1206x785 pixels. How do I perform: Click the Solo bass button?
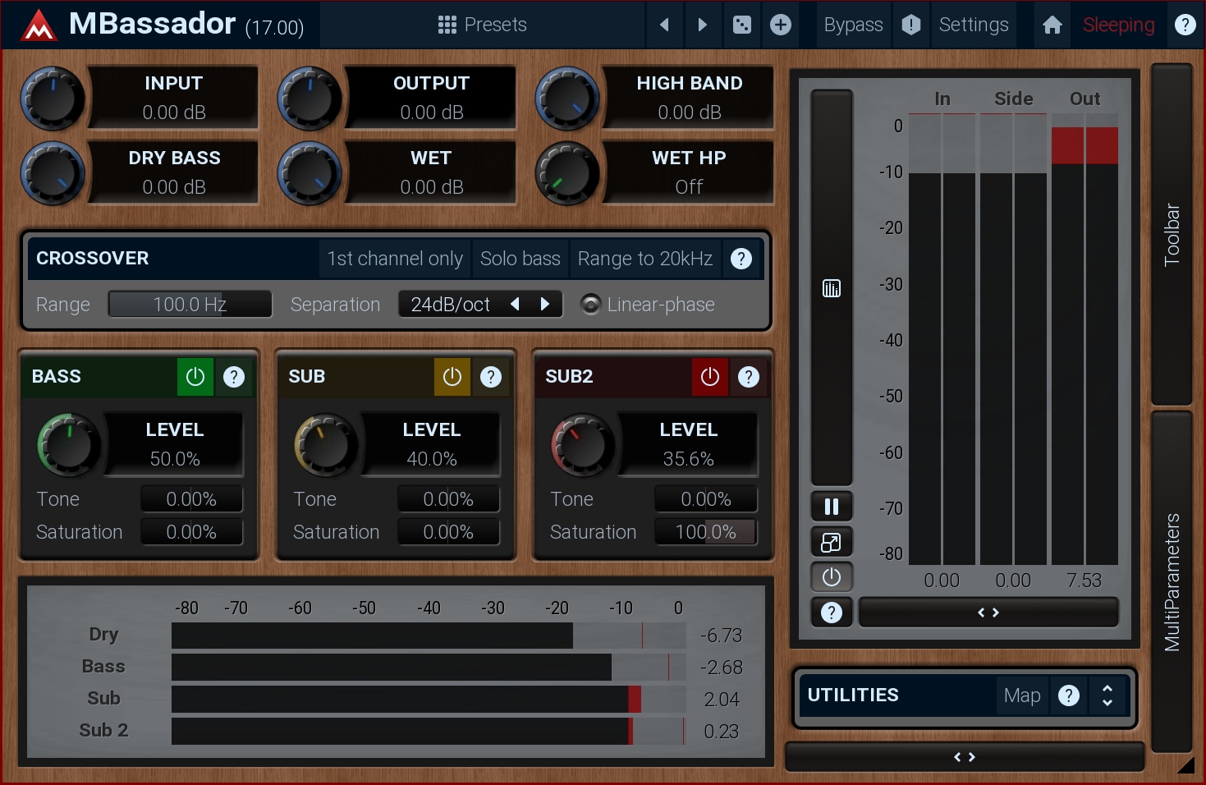(x=520, y=259)
